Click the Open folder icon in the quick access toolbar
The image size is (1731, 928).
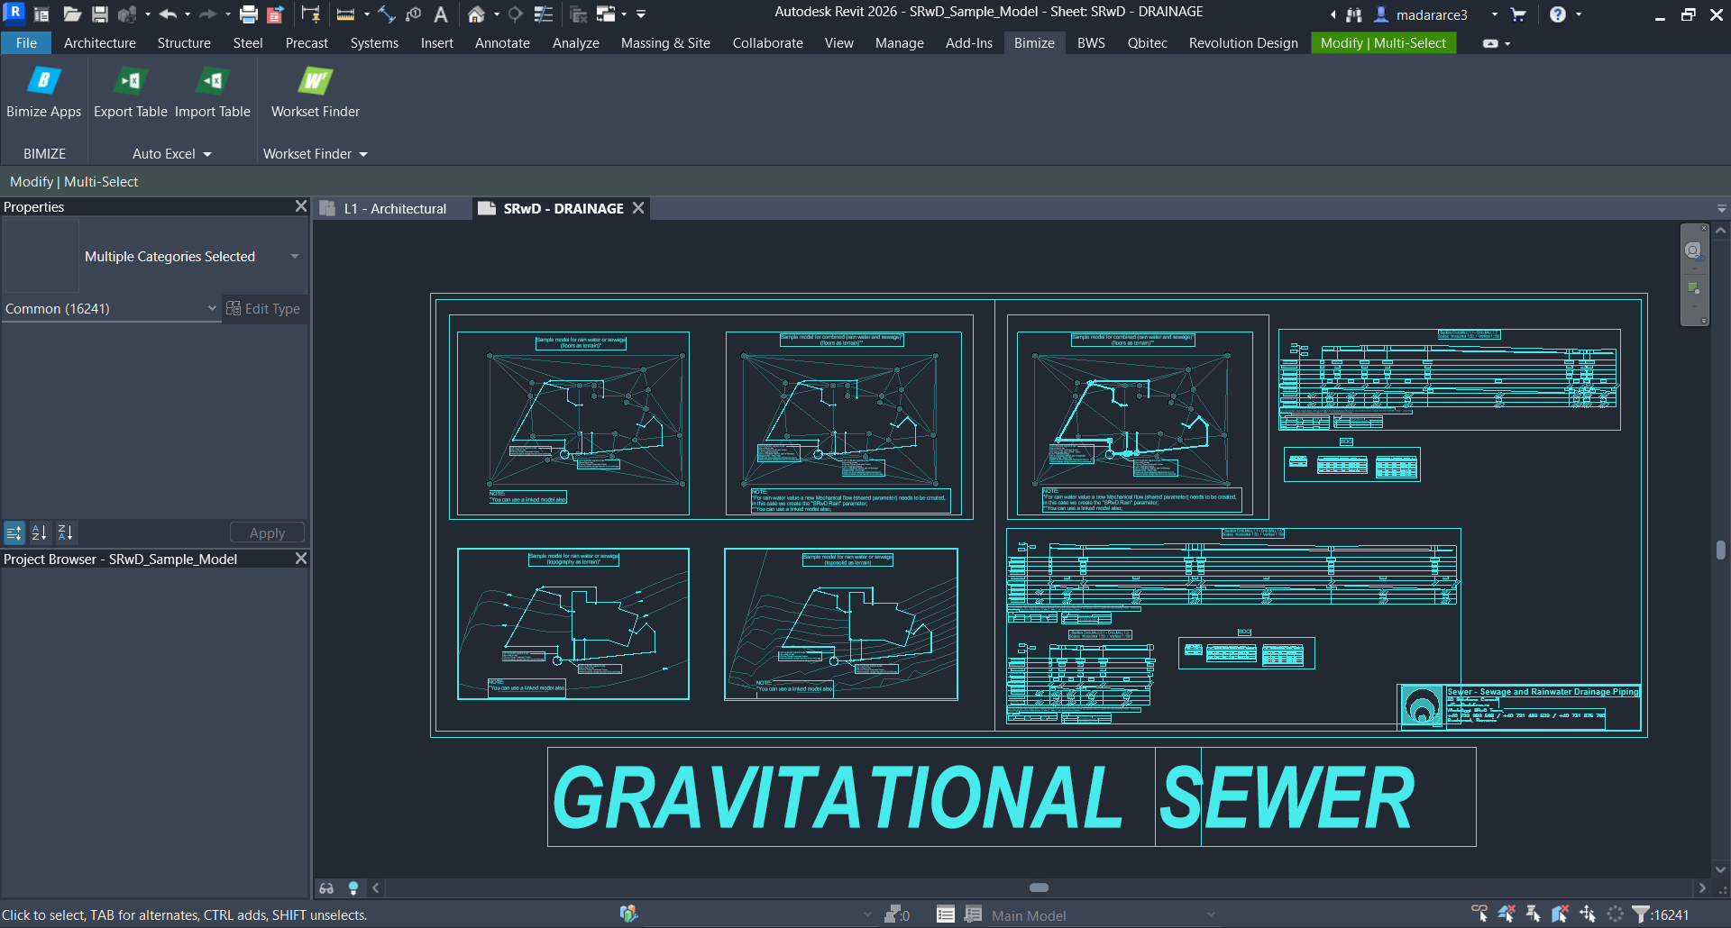tap(72, 14)
